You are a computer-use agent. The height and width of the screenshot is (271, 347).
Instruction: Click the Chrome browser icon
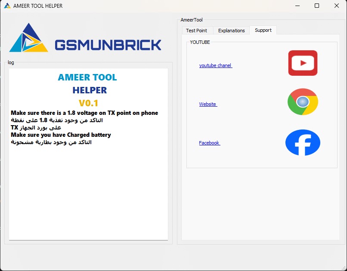coord(303,102)
